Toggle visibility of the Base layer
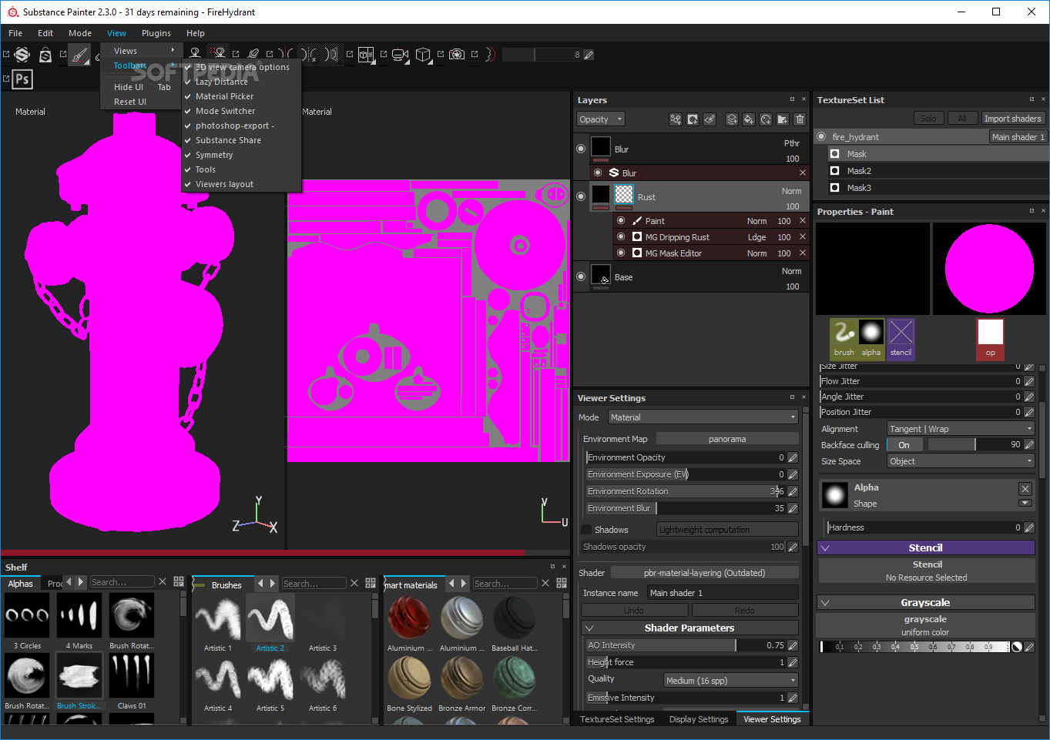 (581, 276)
